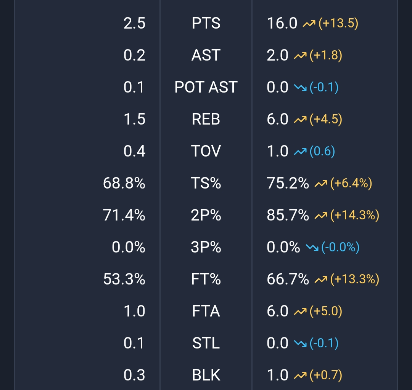The image size is (412, 390).
Task: Click the downward arrow in the 3P% row
Action: click(x=312, y=248)
